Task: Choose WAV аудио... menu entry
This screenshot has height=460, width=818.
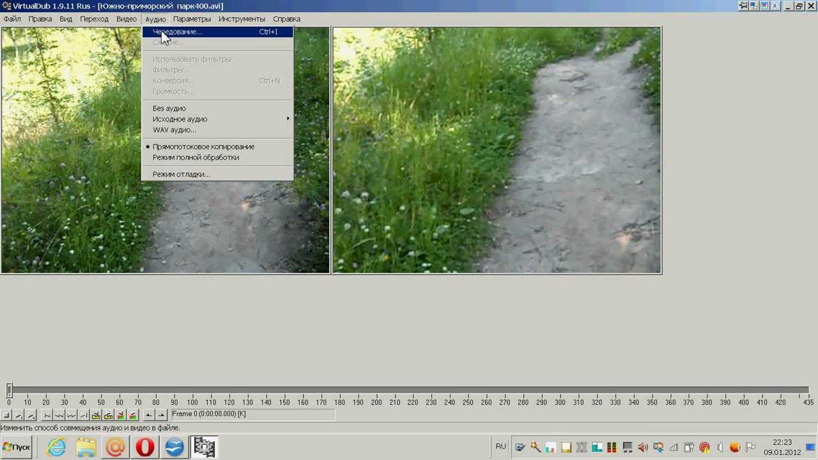Action: pyautogui.click(x=217, y=130)
